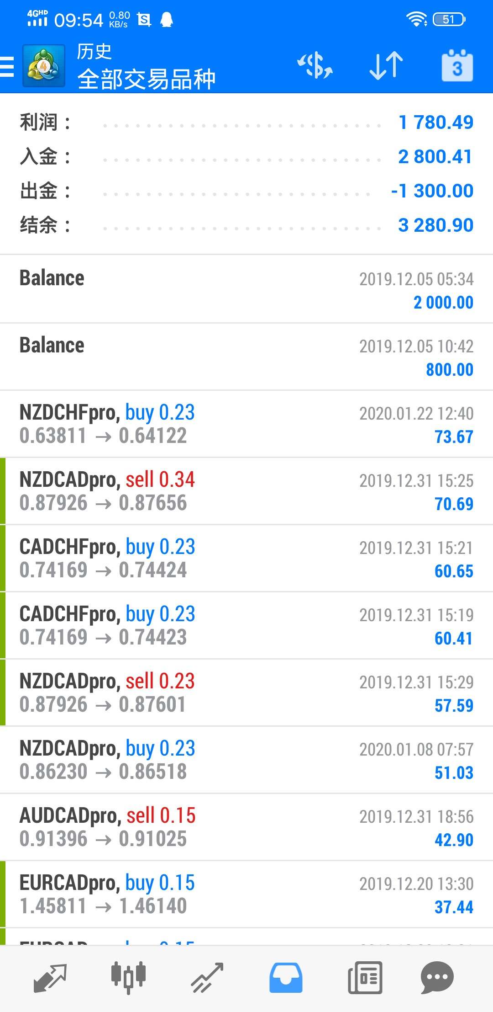Expand the NZDCHFpro buy 0.23 trade

pyautogui.click(x=246, y=424)
